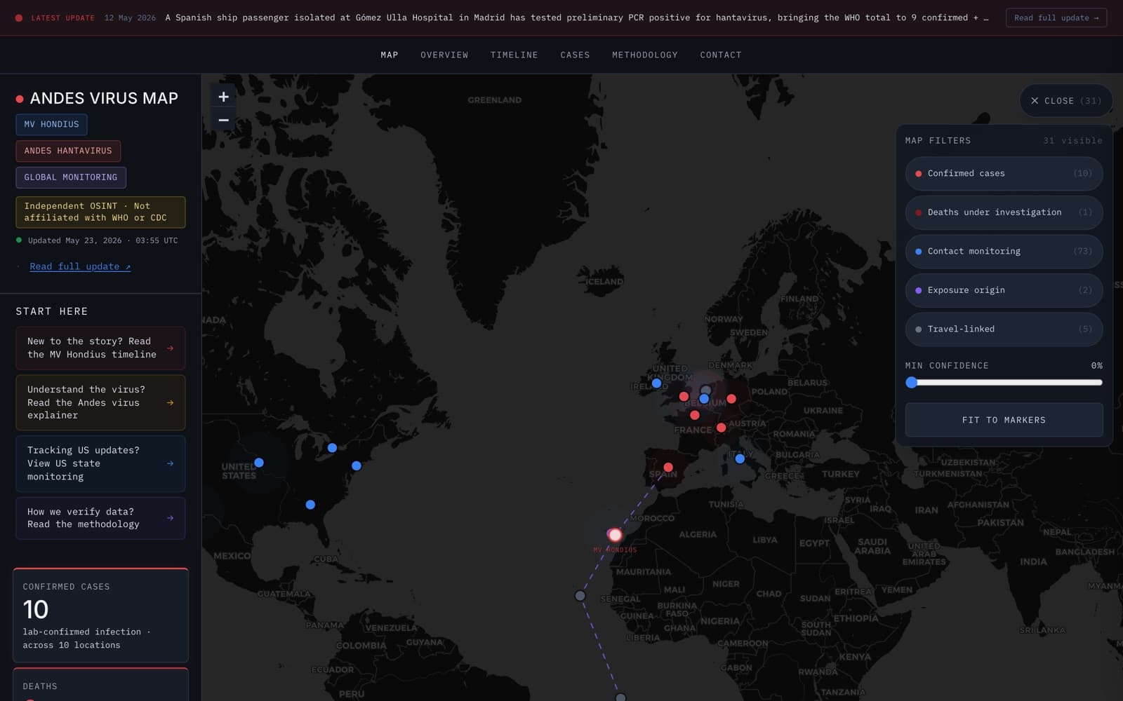Screen dimensions: 1123x701
Task: Click arrow icon on methodology card
Action: 170,518
